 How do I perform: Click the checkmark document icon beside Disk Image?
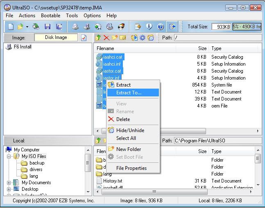84,38
